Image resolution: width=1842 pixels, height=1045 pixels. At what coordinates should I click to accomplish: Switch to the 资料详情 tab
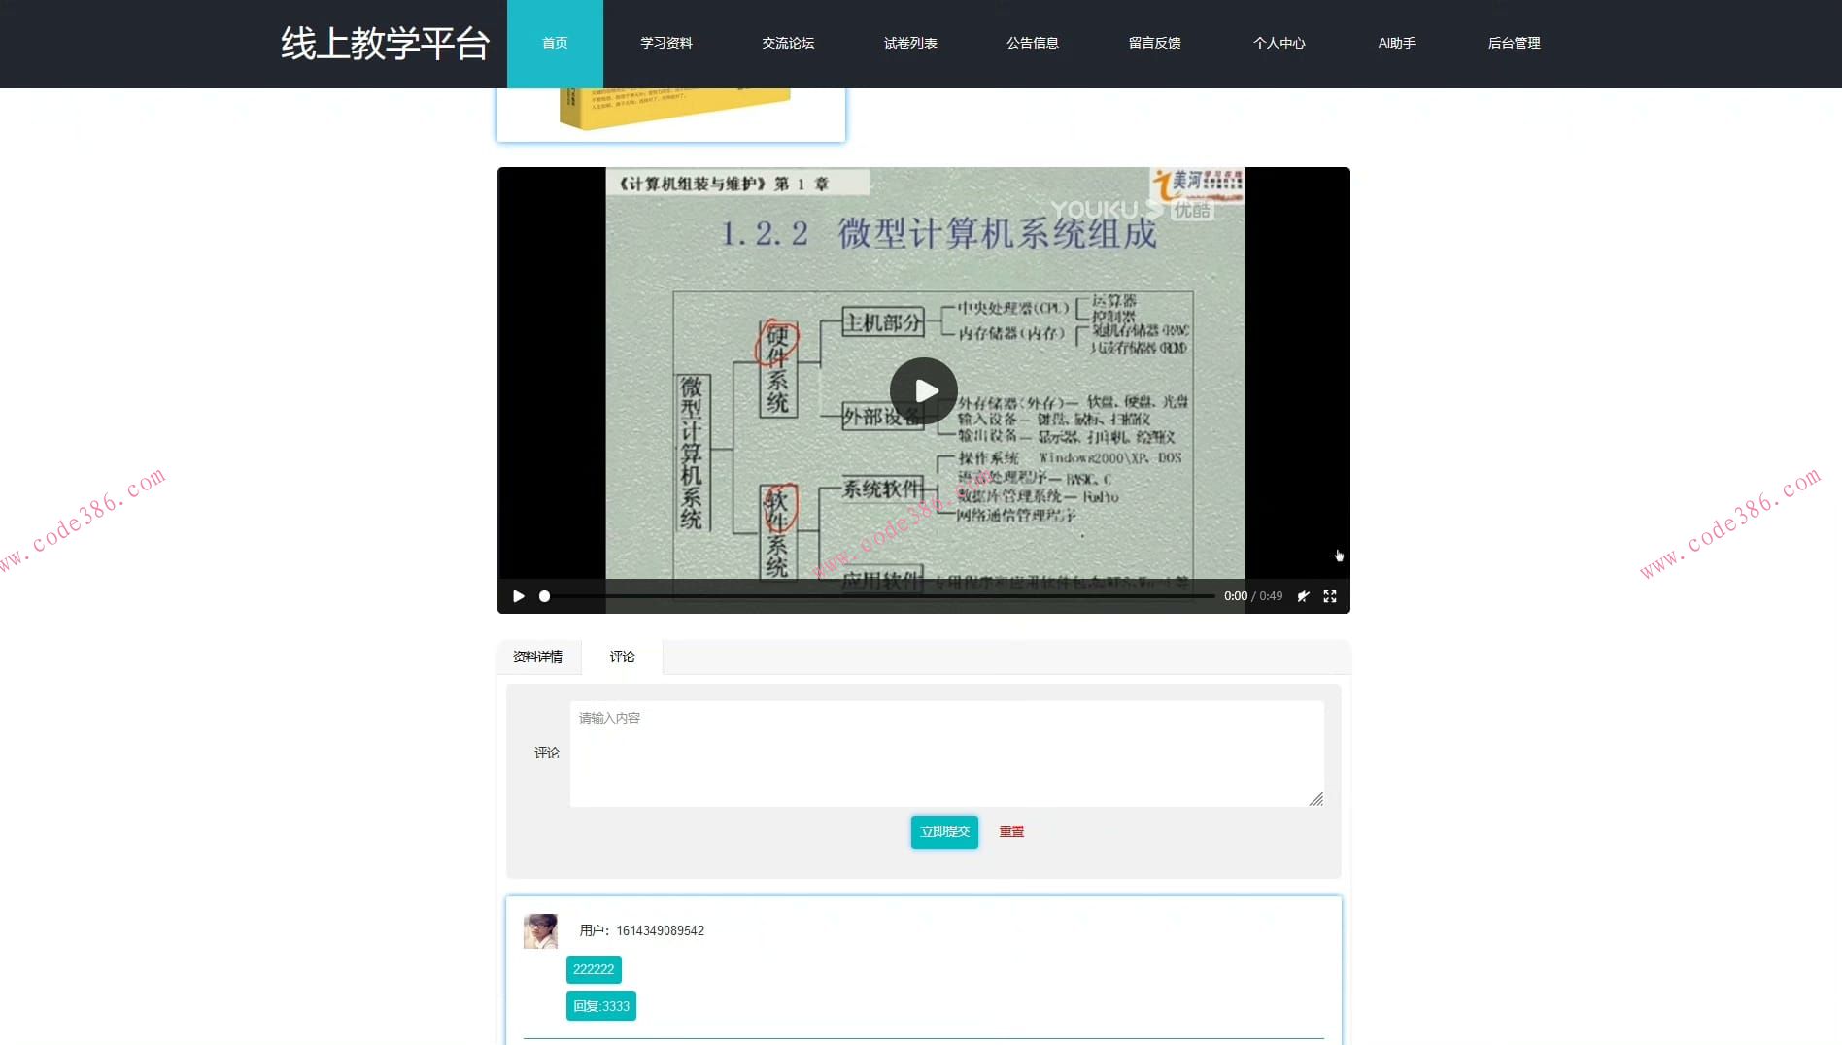coord(538,657)
